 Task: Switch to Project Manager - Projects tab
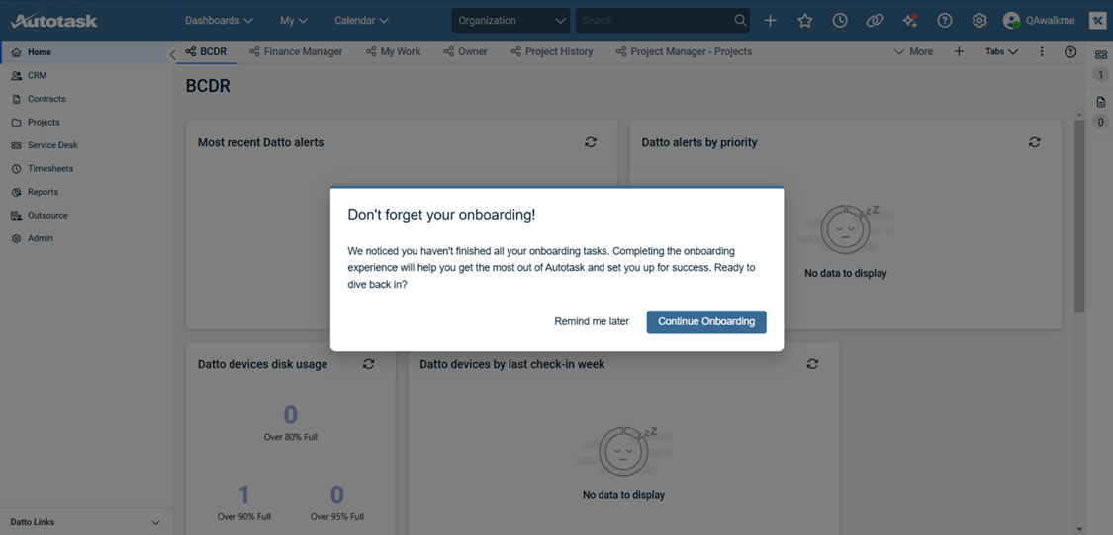coord(684,51)
